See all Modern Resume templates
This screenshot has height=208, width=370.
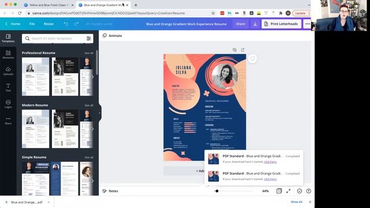point(89,105)
